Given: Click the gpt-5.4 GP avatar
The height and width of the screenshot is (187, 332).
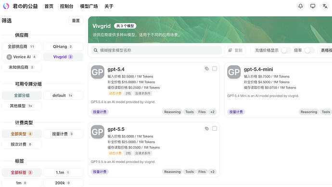Looking at the screenshot, I should coord(98,72).
